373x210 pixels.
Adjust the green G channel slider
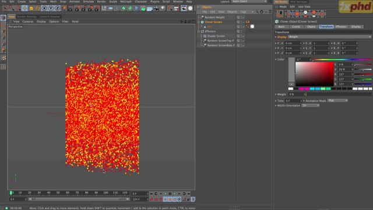point(363,79)
